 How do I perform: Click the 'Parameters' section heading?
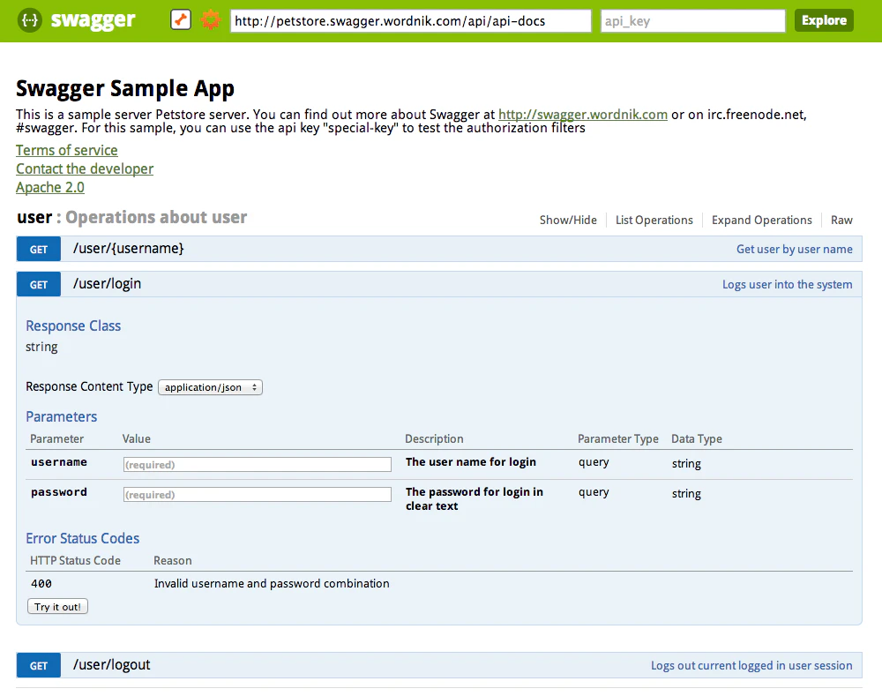click(x=62, y=417)
